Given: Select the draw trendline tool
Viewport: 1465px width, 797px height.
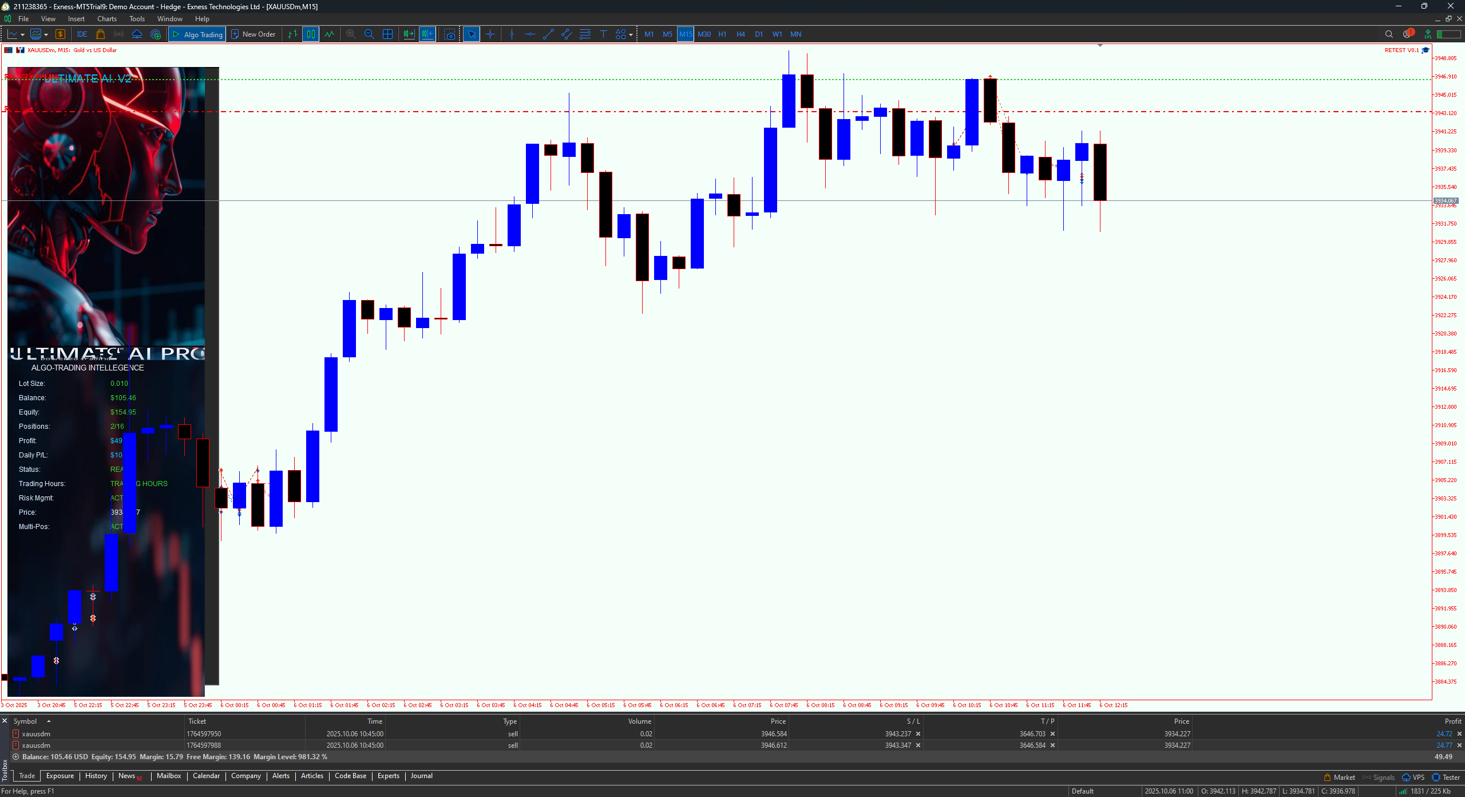Looking at the screenshot, I should pyautogui.click(x=548, y=34).
